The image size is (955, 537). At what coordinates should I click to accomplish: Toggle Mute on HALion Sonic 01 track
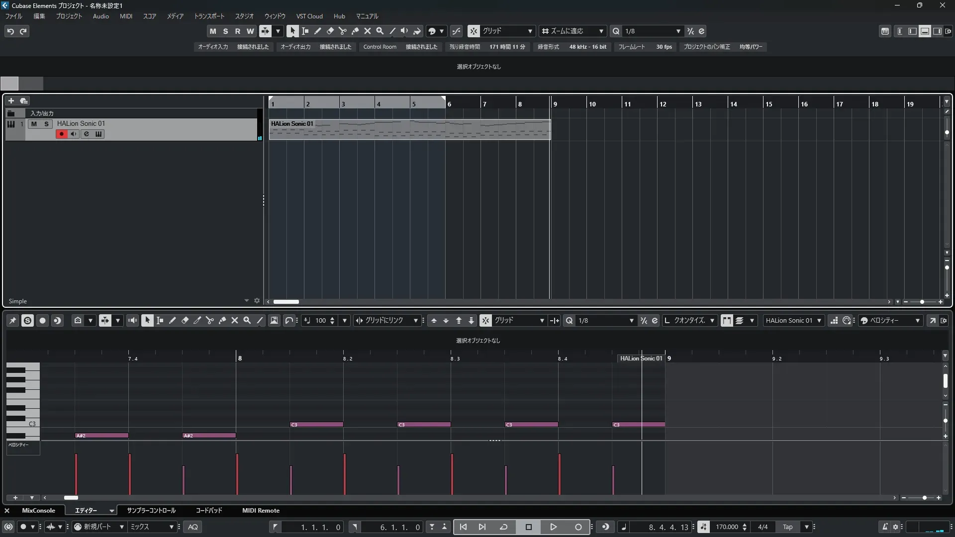click(x=34, y=124)
